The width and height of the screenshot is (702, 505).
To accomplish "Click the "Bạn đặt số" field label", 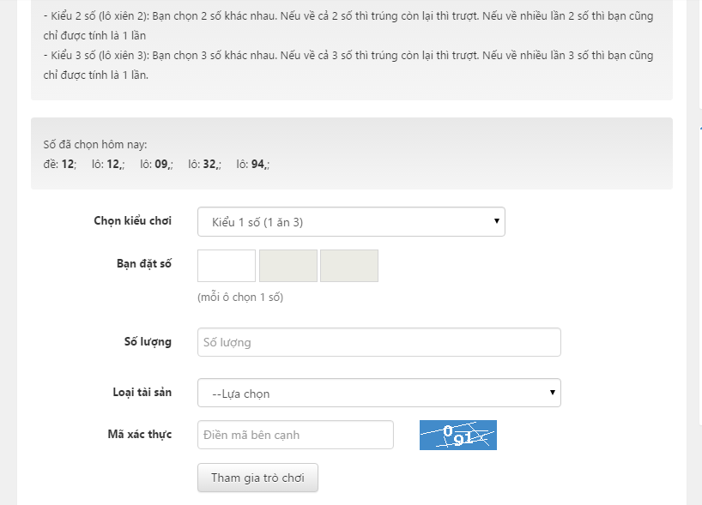I will 143,263.
